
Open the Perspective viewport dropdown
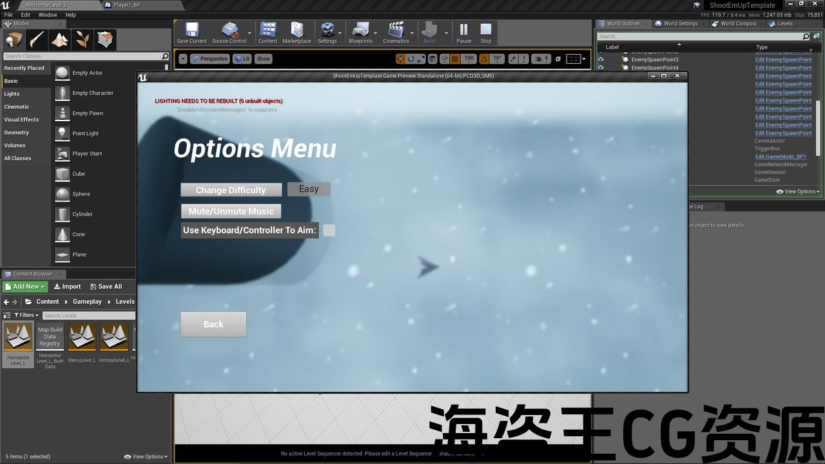[x=209, y=59]
